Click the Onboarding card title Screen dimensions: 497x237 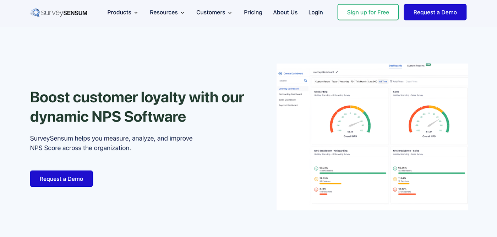click(x=321, y=92)
